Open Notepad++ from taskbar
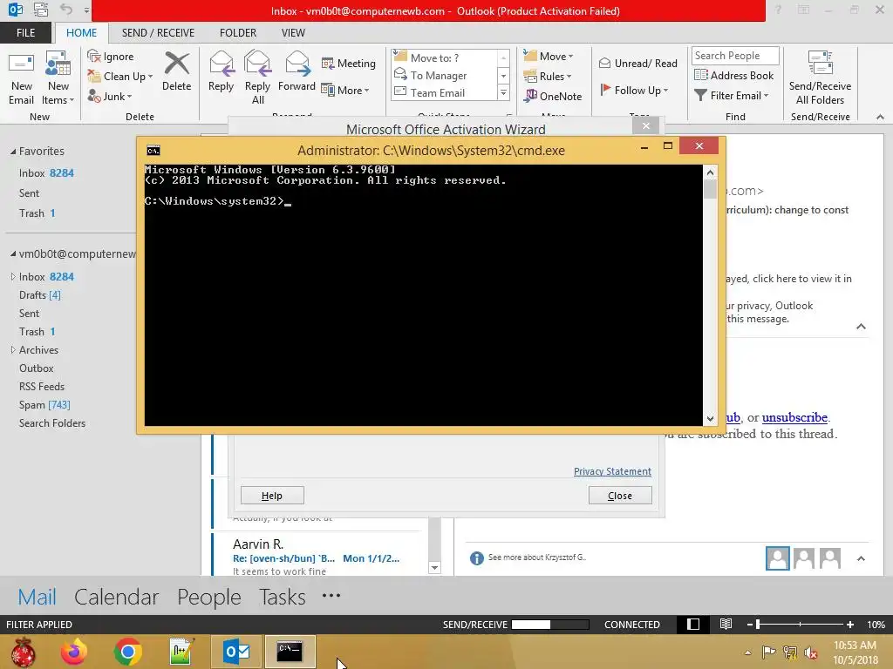Image resolution: width=893 pixels, height=669 pixels. point(181,652)
